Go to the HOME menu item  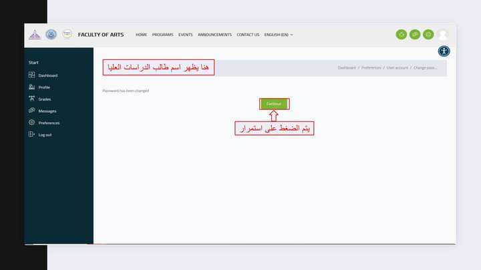(141, 35)
